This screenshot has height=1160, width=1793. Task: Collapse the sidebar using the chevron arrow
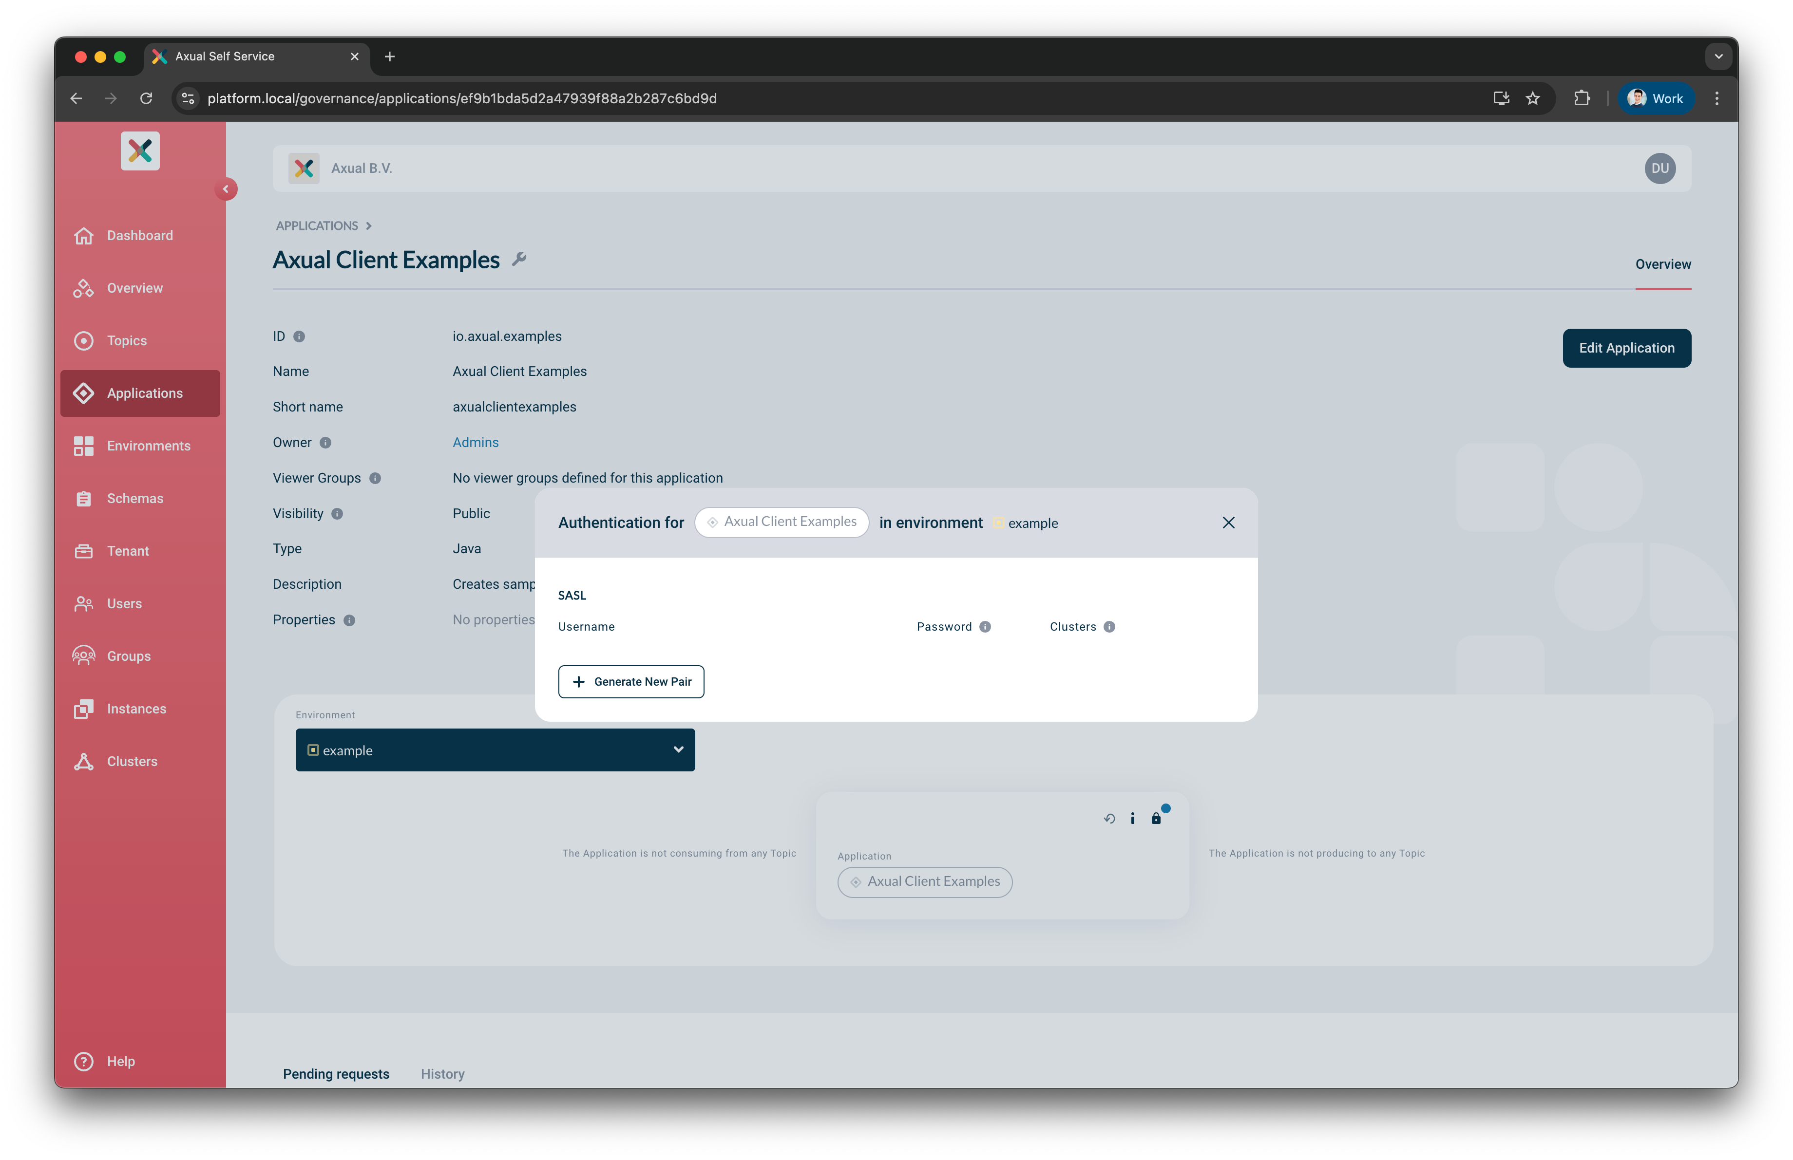click(226, 189)
